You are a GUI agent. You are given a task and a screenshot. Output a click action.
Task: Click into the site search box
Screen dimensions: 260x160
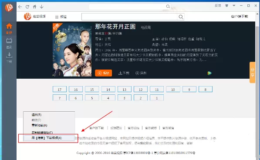point(129,17)
